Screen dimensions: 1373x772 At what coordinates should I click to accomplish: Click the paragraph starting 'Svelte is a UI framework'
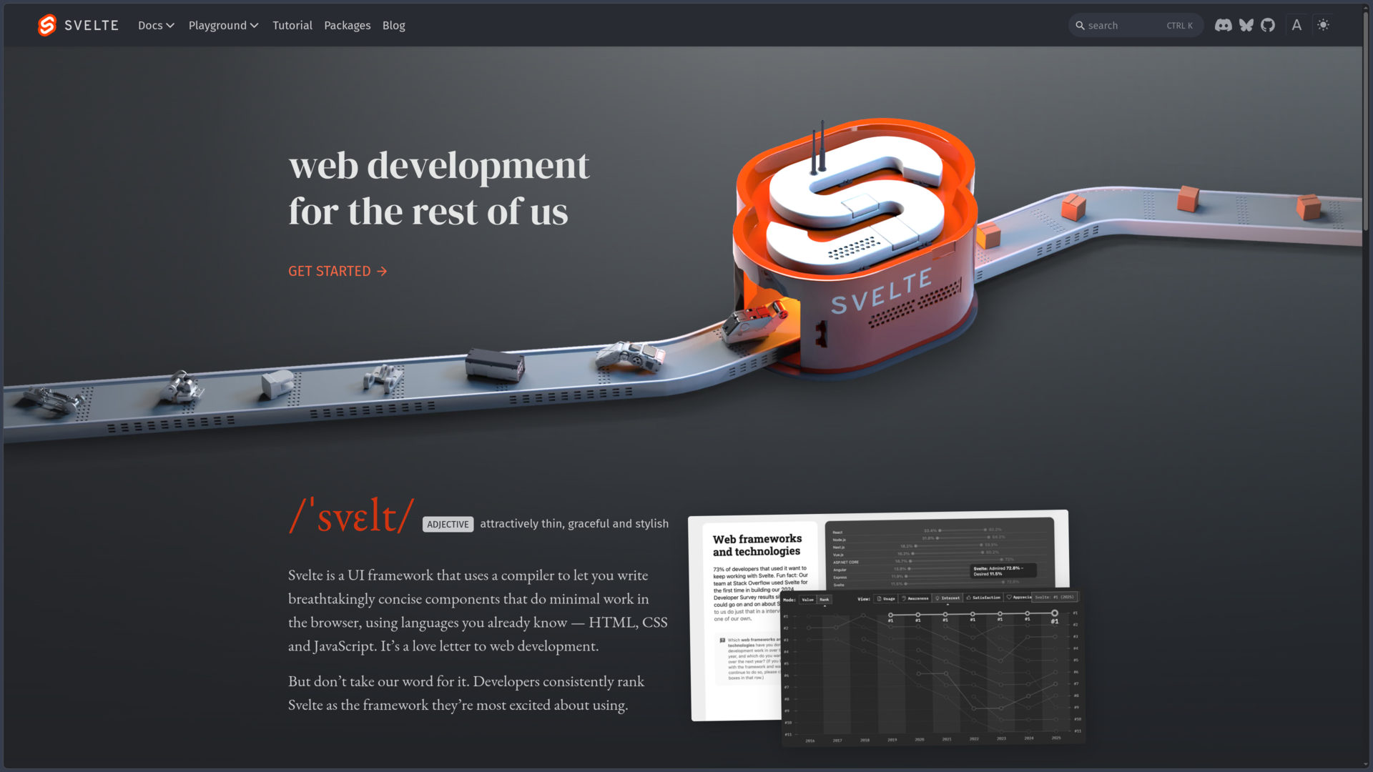[478, 610]
